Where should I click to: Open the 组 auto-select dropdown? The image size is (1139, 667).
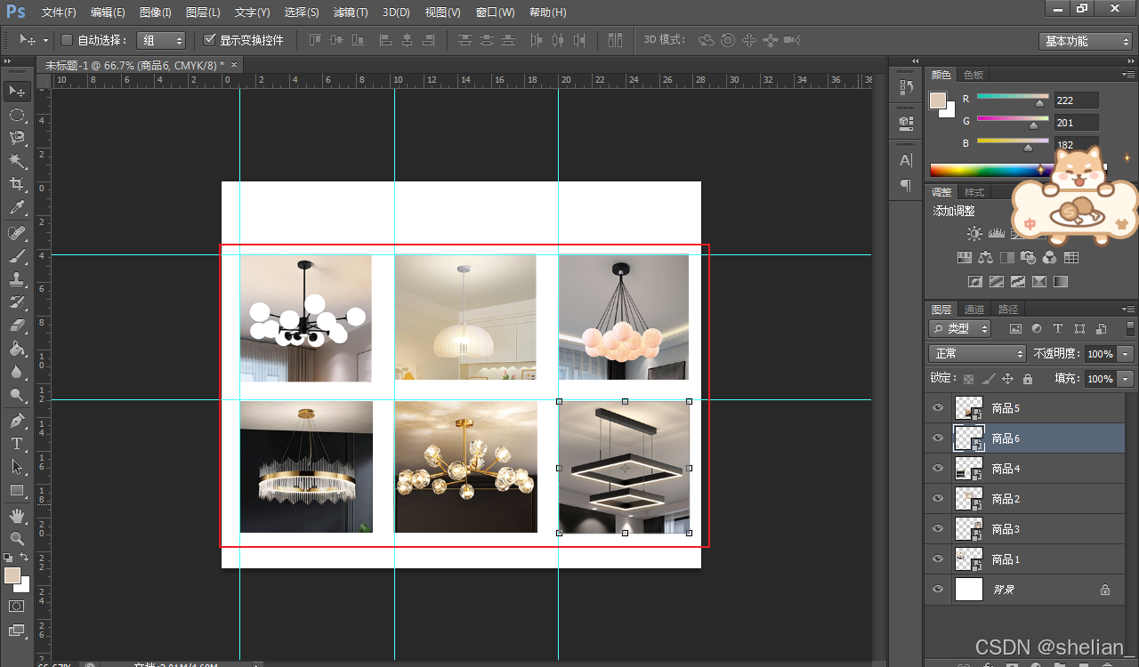[161, 40]
